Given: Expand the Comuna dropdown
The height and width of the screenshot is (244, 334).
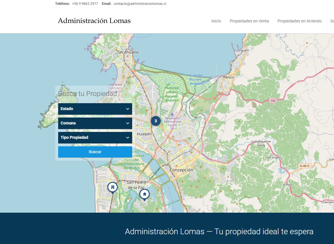Looking at the screenshot, I should pyautogui.click(x=95, y=123).
